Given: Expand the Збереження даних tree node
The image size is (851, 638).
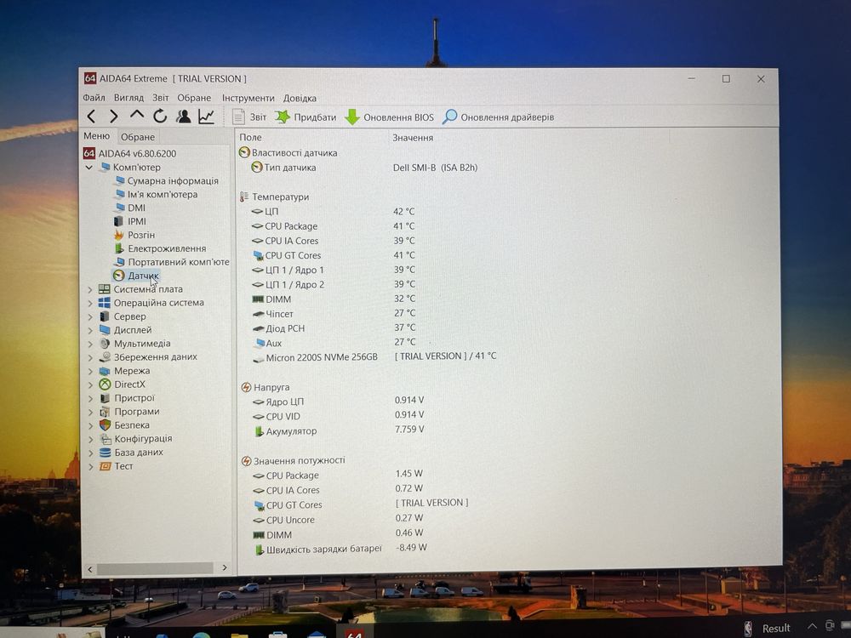Looking at the screenshot, I should [x=90, y=357].
